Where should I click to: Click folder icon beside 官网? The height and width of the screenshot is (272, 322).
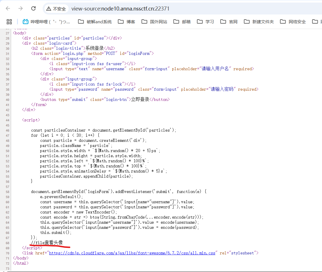[223, 22]
